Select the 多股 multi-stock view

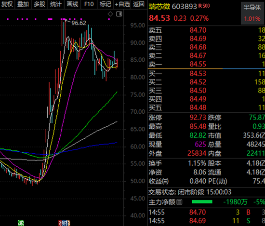[40, 4]
